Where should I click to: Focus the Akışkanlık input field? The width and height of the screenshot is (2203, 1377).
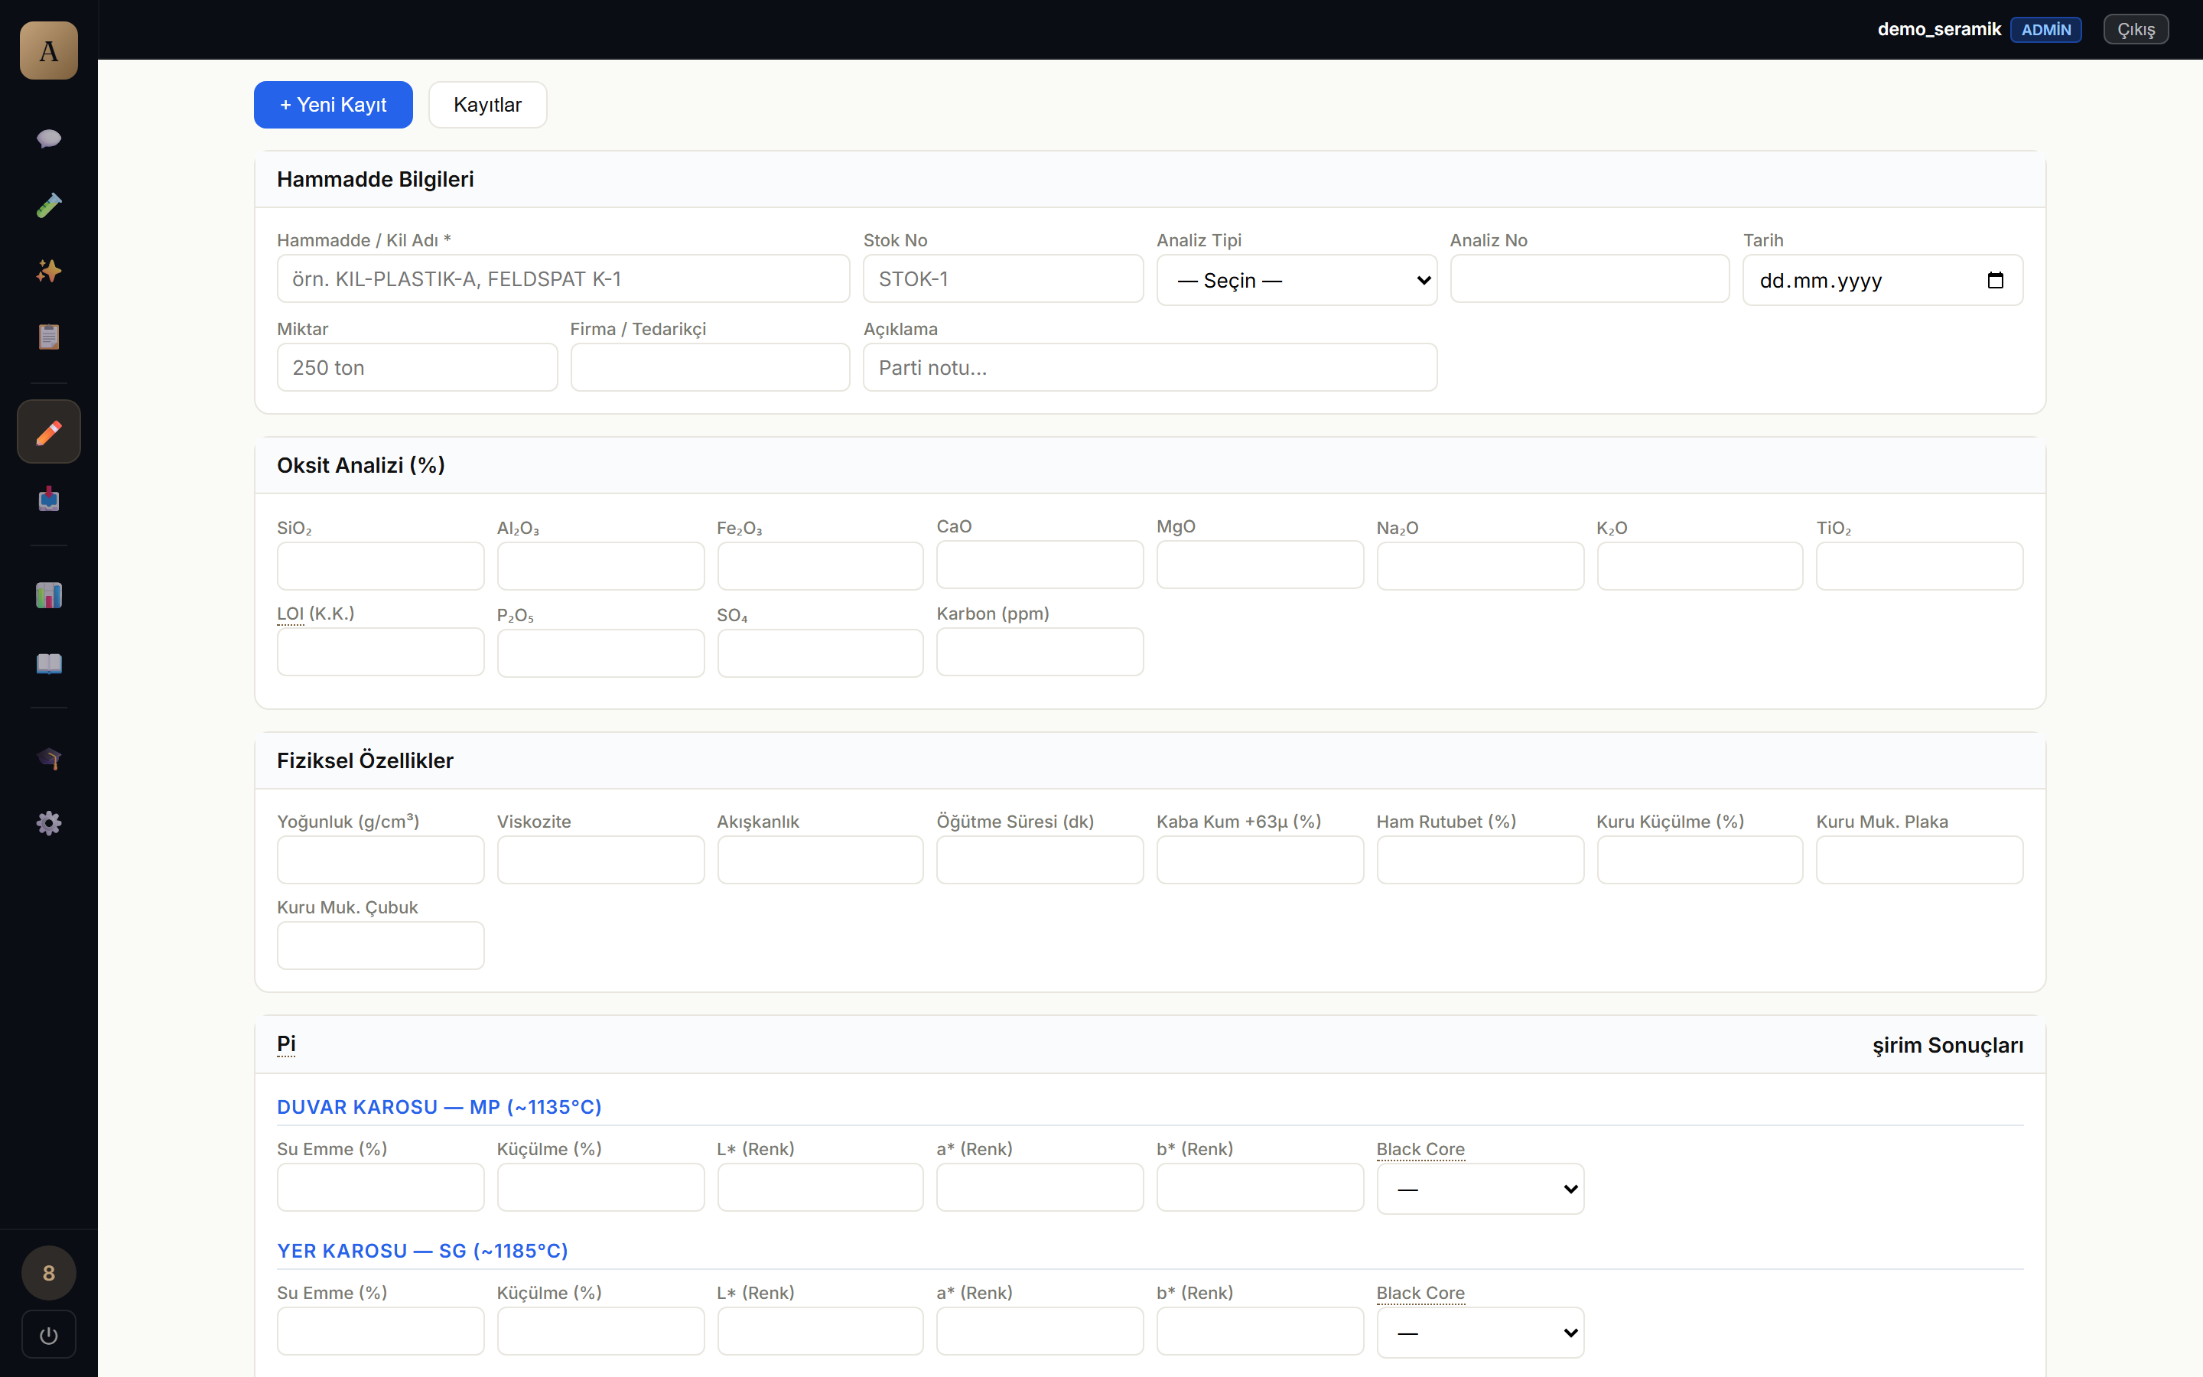click(x=820, y=860)
